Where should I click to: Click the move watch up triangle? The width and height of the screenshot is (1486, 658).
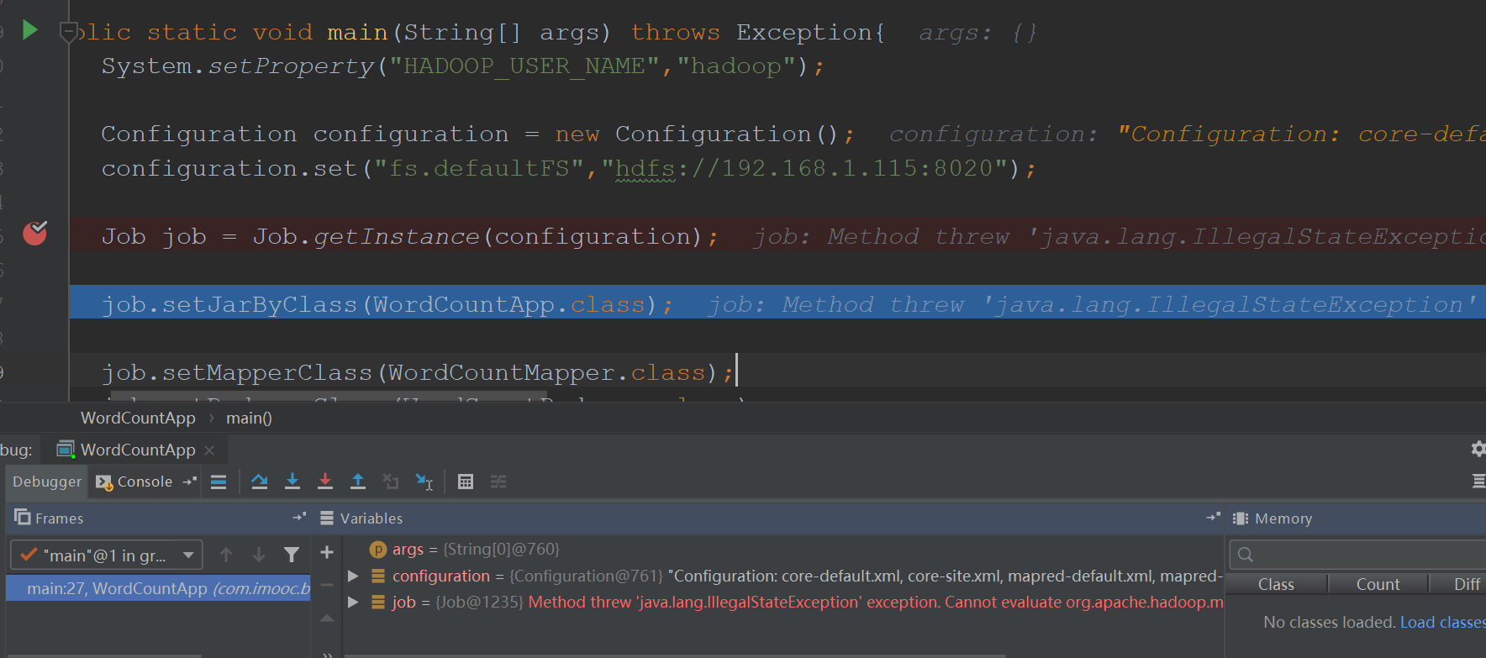[327, 619]
